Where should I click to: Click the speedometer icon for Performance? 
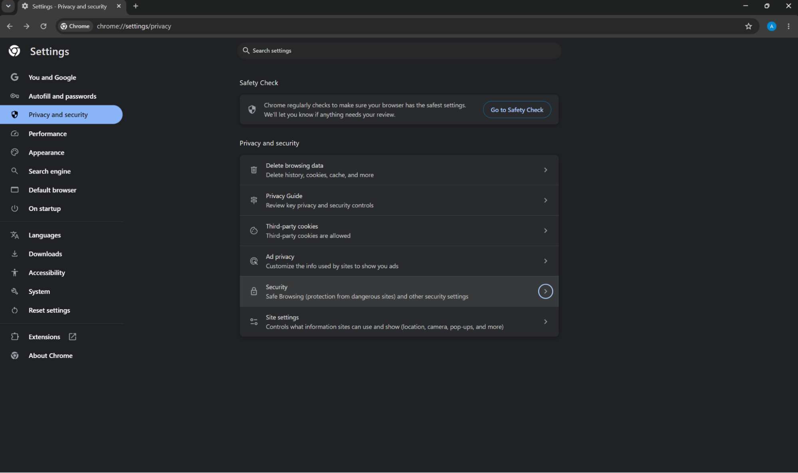[x=15, y=133]
